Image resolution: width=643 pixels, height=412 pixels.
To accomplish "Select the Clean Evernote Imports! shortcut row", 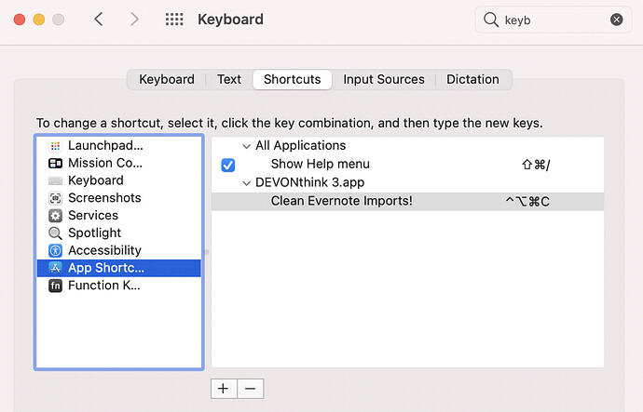I will click(x=407, y=201).
